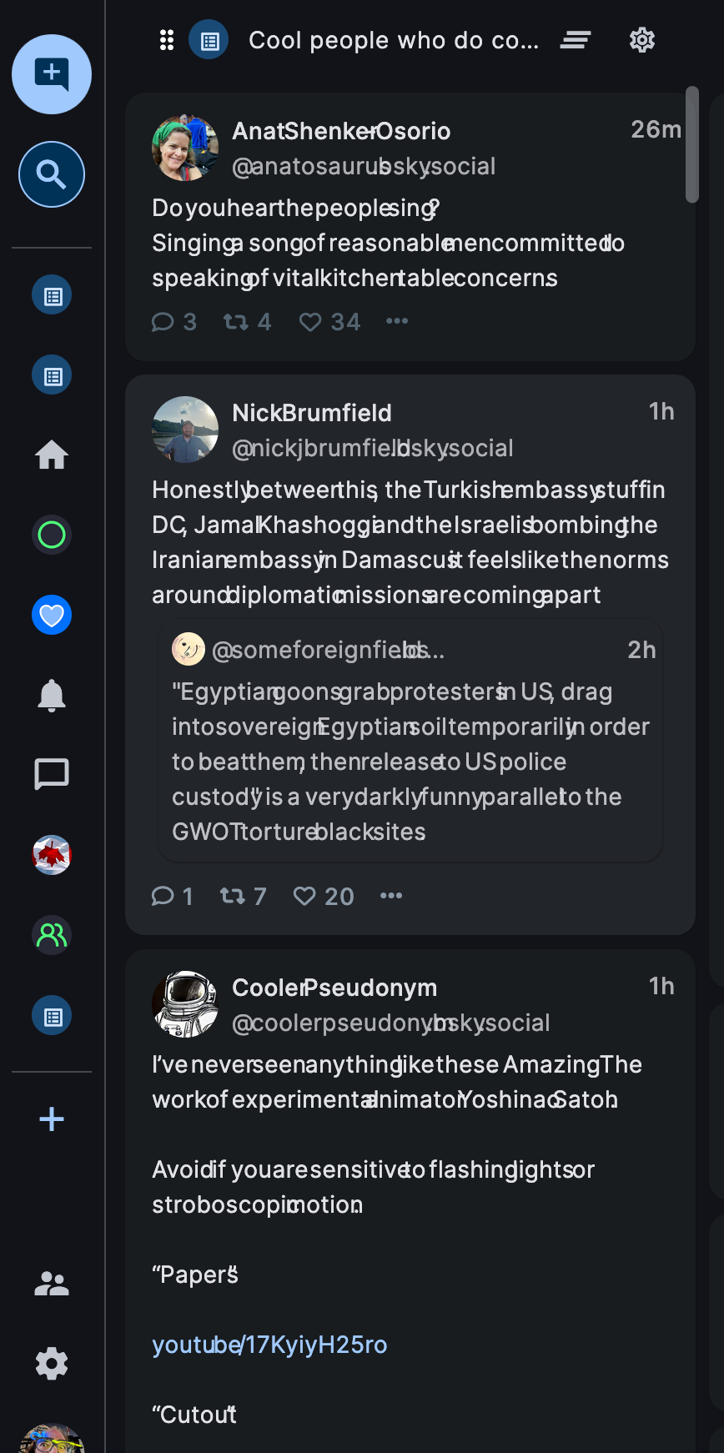Click the compose new post button
This screenshot has height=1453, width=724.
(x=52, y=74)
